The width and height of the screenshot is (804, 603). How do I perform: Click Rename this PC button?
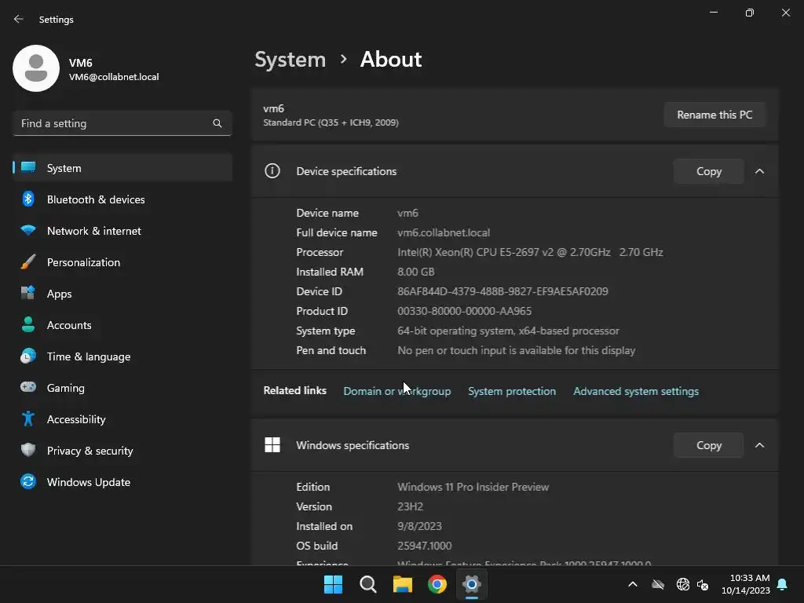coord(714,115)
